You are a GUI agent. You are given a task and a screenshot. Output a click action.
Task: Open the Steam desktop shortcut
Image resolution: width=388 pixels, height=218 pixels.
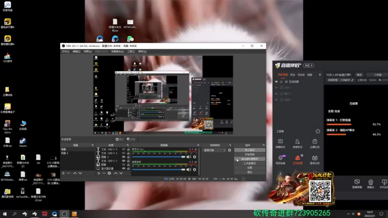pyautogui.click(x=23, y=142)
